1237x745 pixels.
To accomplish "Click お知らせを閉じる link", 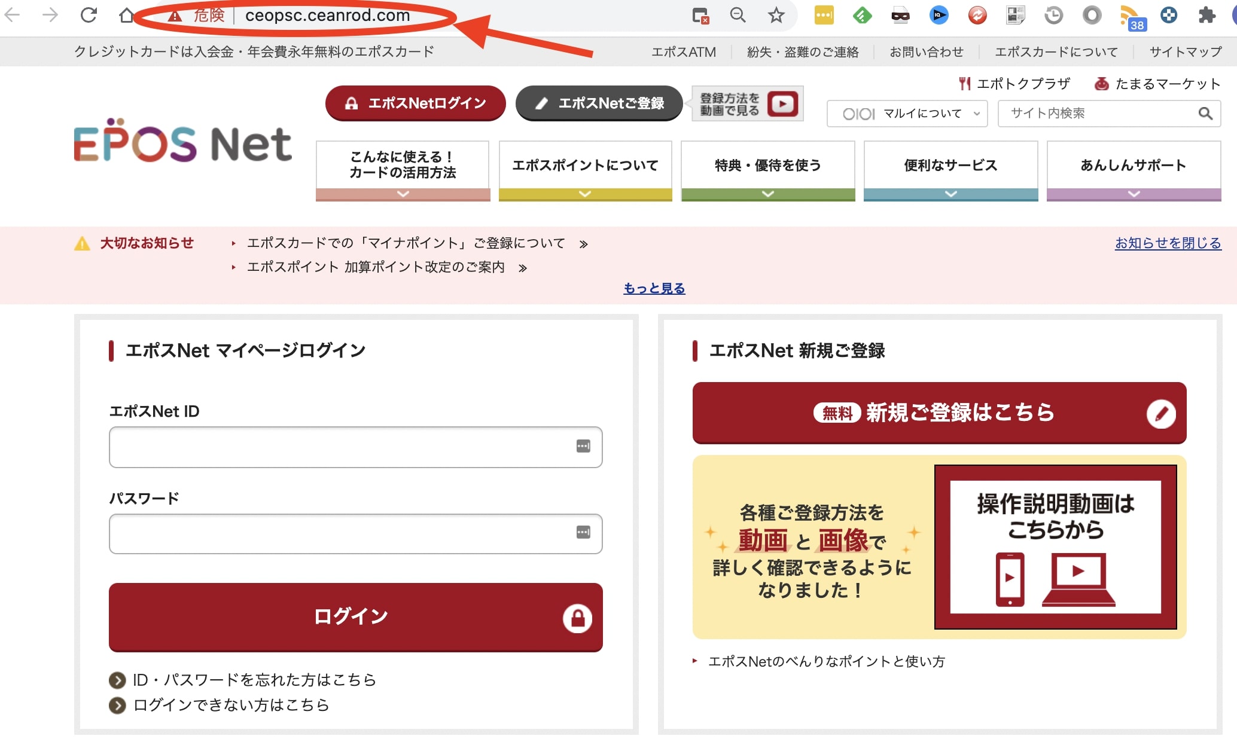I will [x=1168, y=243].
